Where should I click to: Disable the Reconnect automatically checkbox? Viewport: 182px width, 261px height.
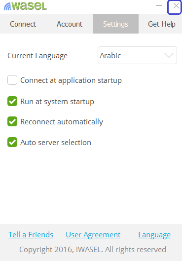pos(12,121)
